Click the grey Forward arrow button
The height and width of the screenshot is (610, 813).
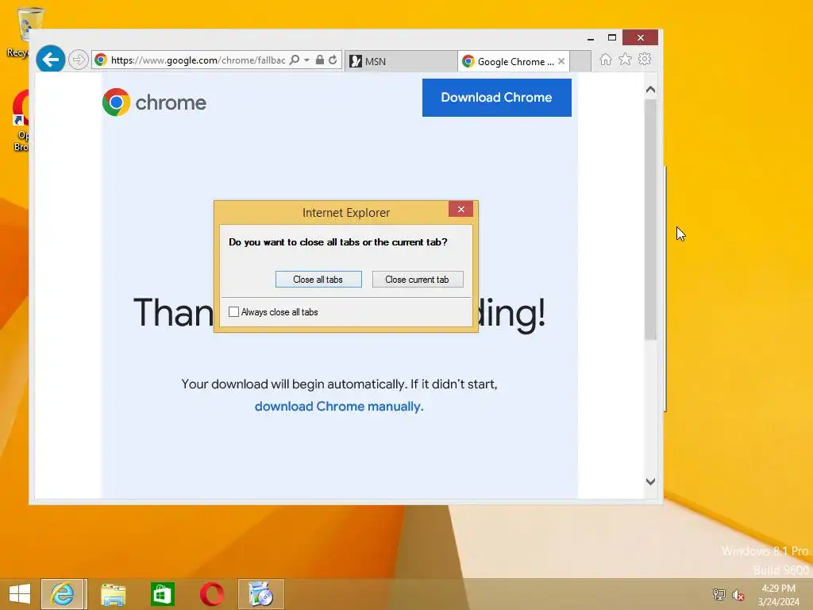(x=79, y=60)
